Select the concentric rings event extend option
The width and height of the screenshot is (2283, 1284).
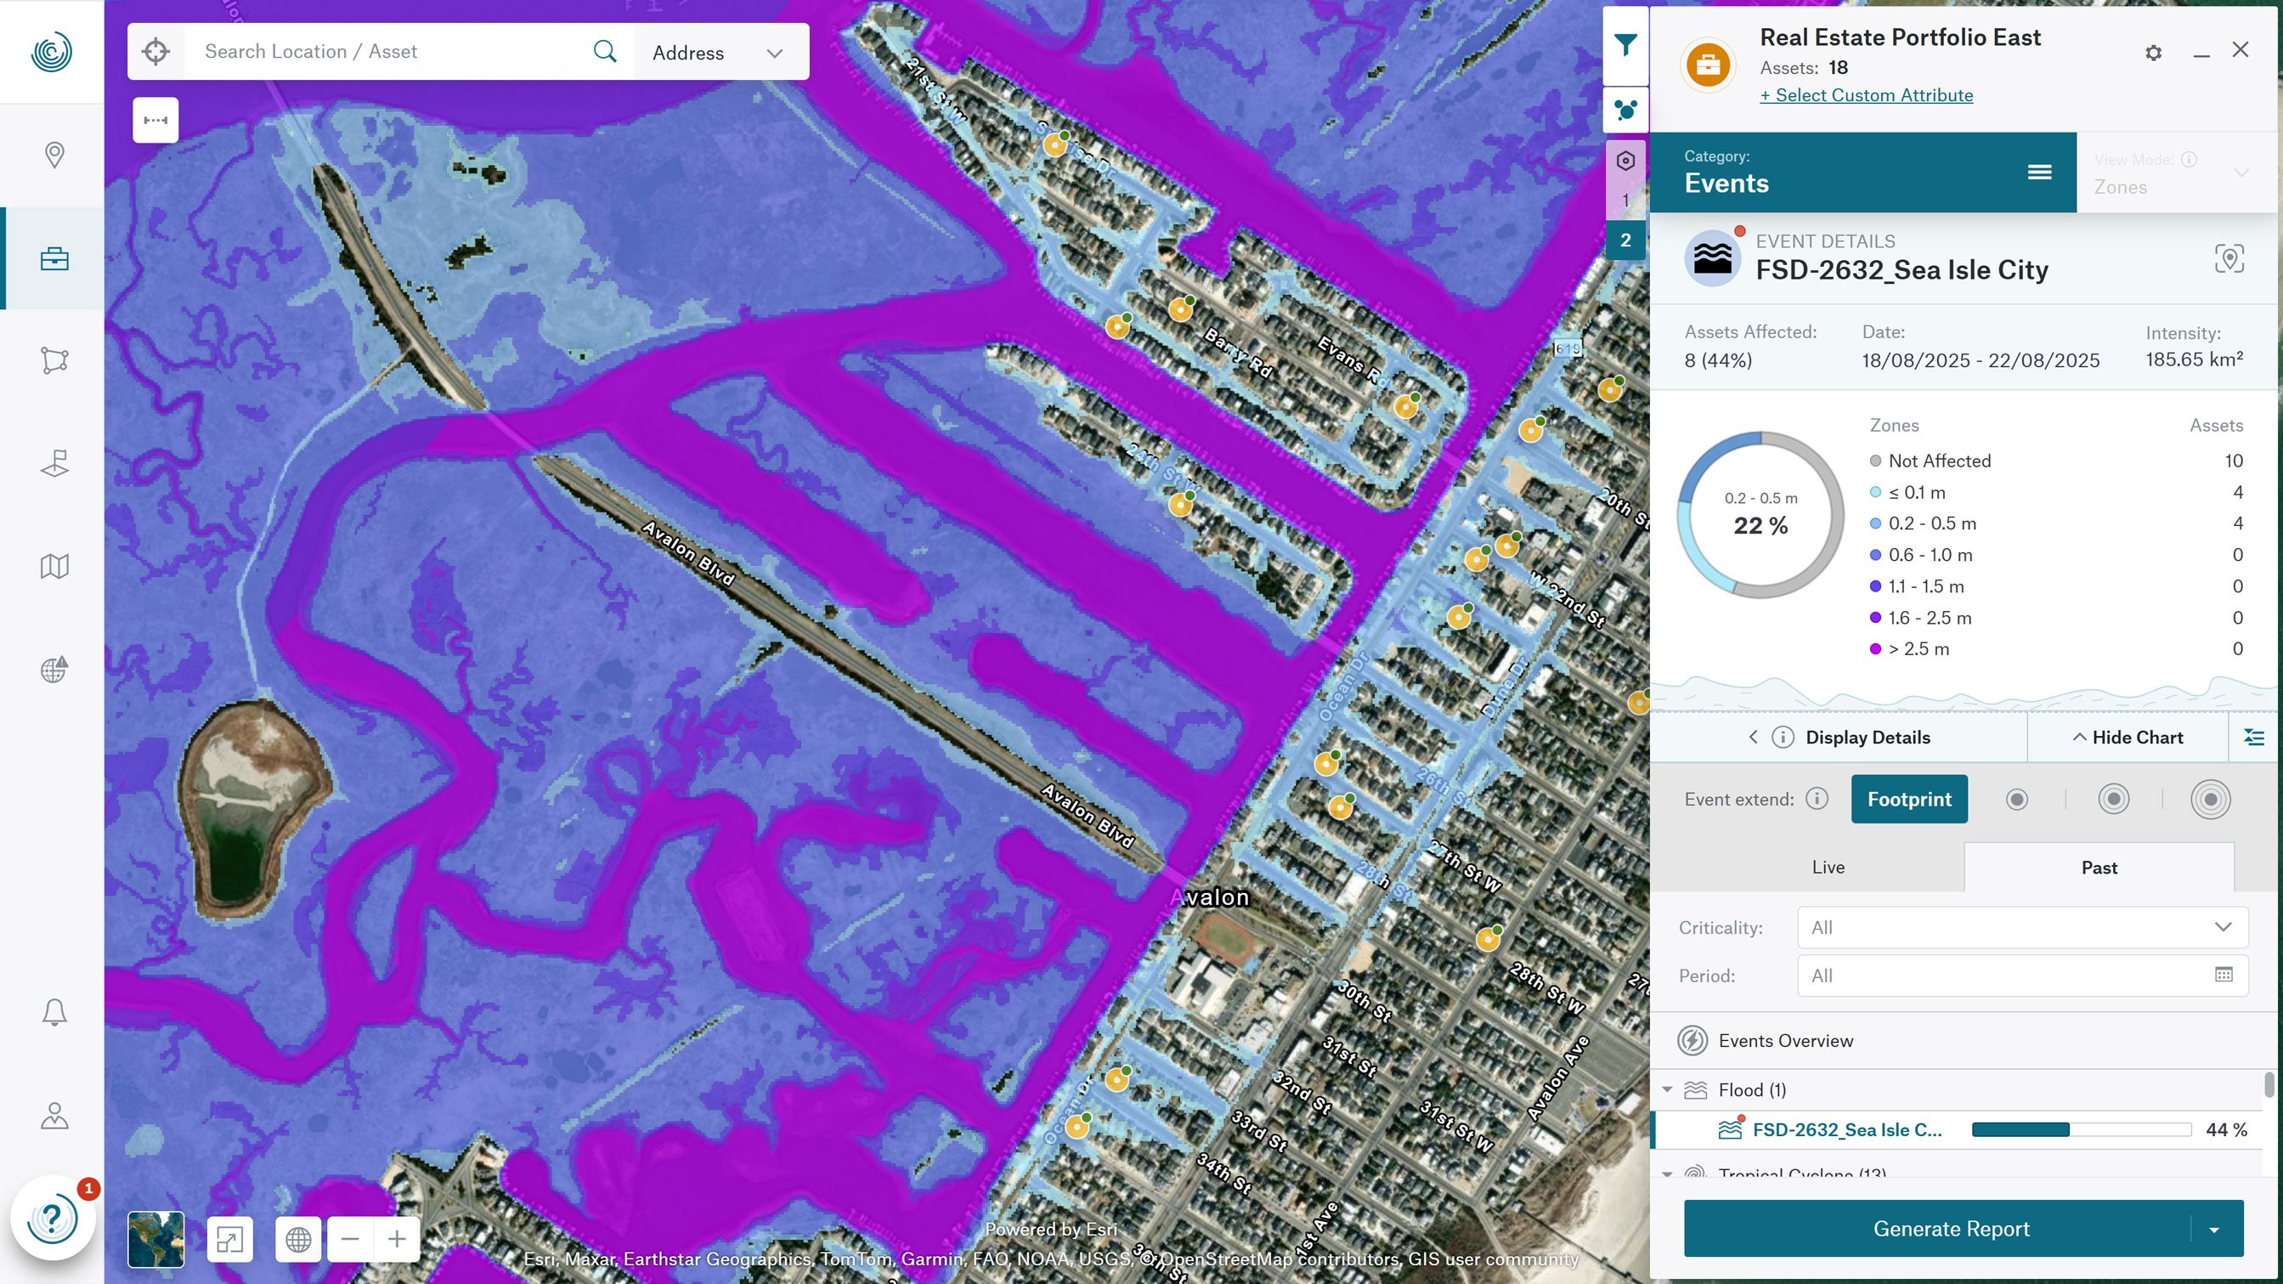coord(2210,799)
